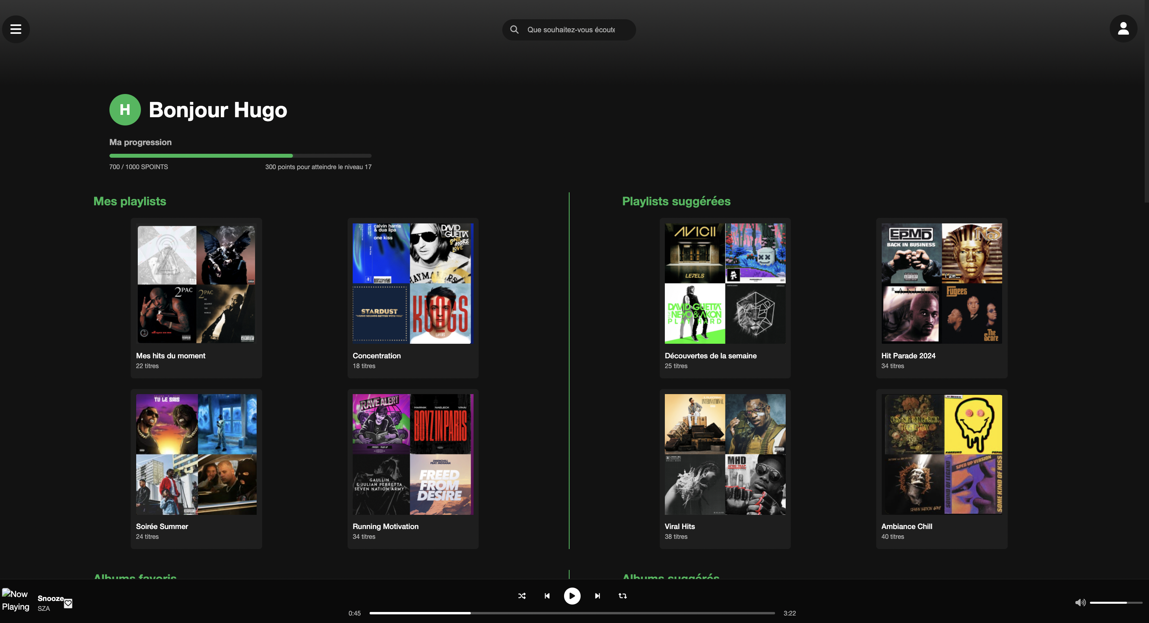Toggle repeat mode
Screen dimensions: 1149x623
(623, 596)
